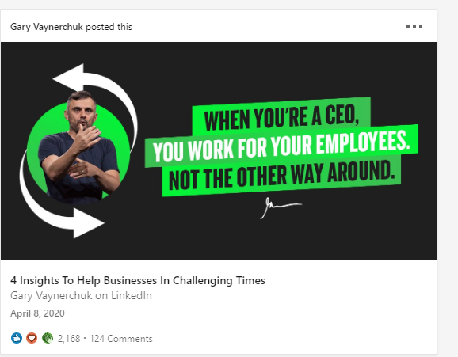Click the 'posted this' text in the header
458x357 pixels.
109,27
